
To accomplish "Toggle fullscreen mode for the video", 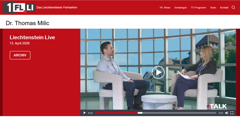I will [232, 113].
